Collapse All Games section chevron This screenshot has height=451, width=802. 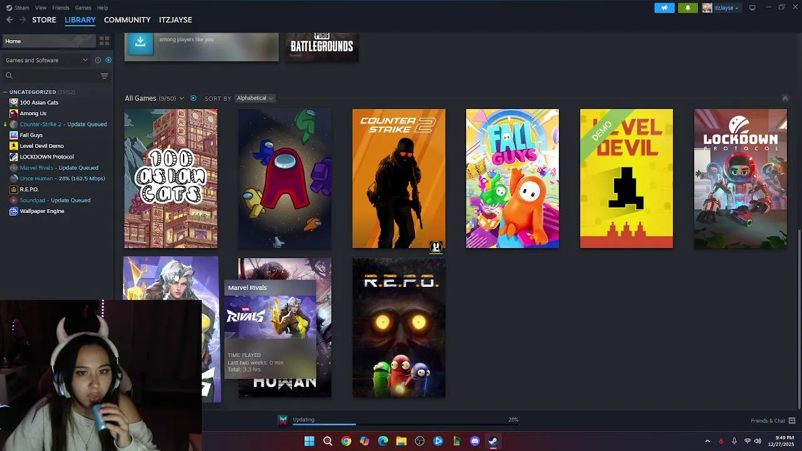coord(785,98)
